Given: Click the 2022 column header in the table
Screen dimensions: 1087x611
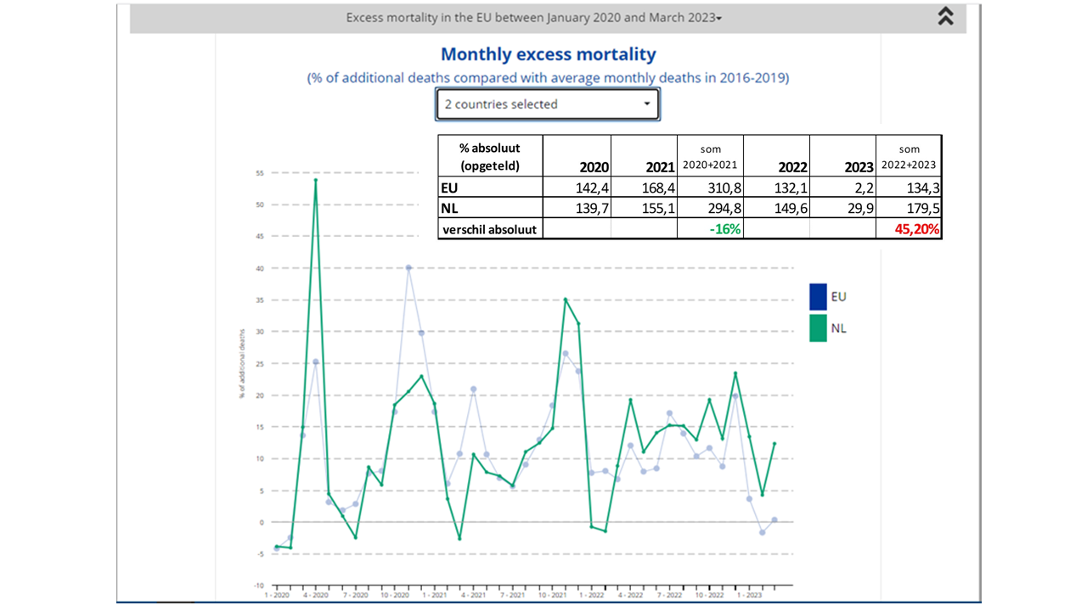Looking at the screenshot, I should (776, 166).
